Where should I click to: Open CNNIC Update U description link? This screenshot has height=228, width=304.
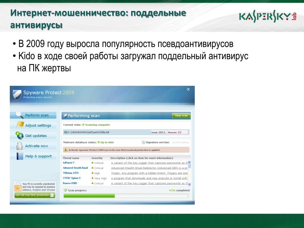(149, 178)
